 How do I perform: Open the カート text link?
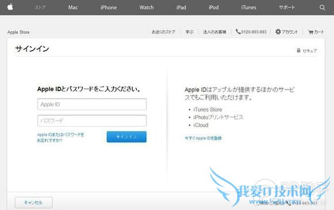pos(319,32)
